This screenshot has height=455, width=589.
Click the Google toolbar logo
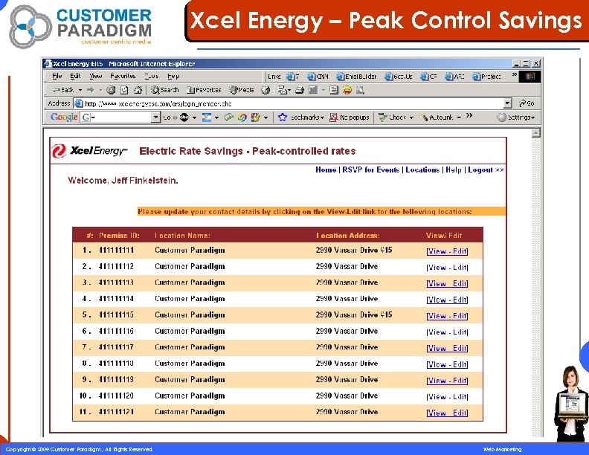[x=64, y=117]
